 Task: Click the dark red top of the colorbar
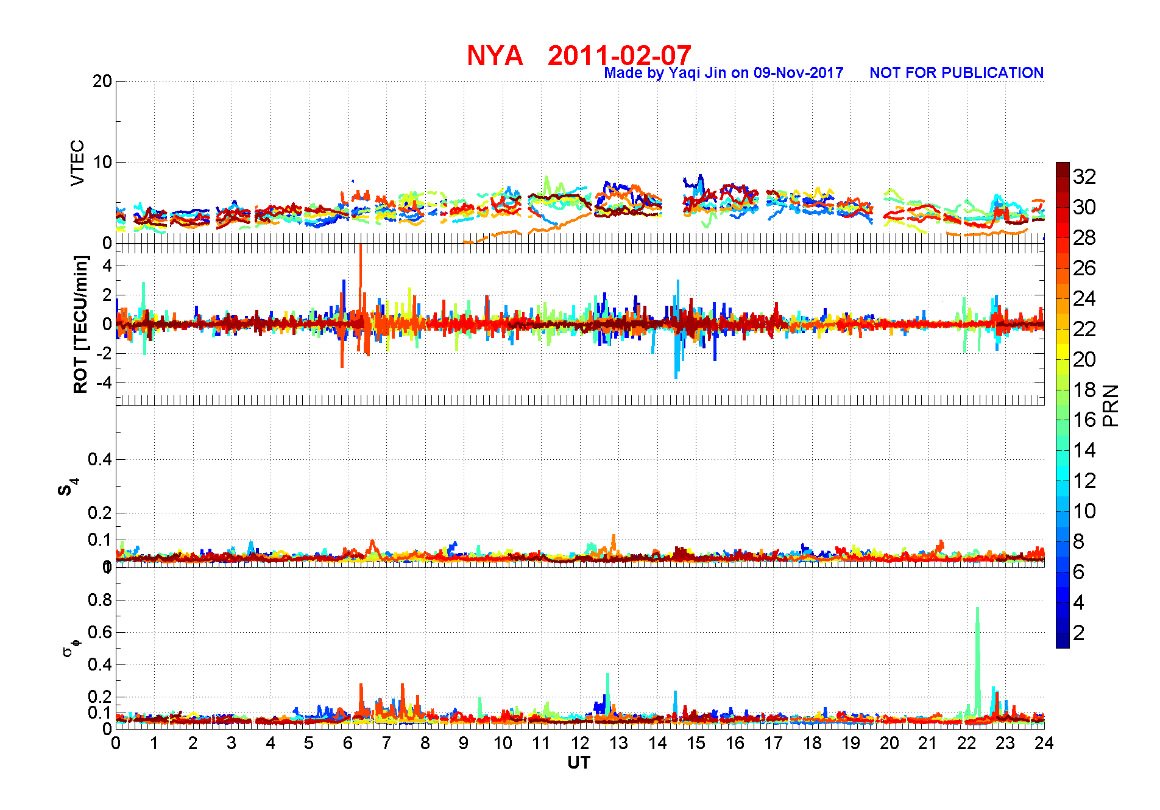[1063, 169]
